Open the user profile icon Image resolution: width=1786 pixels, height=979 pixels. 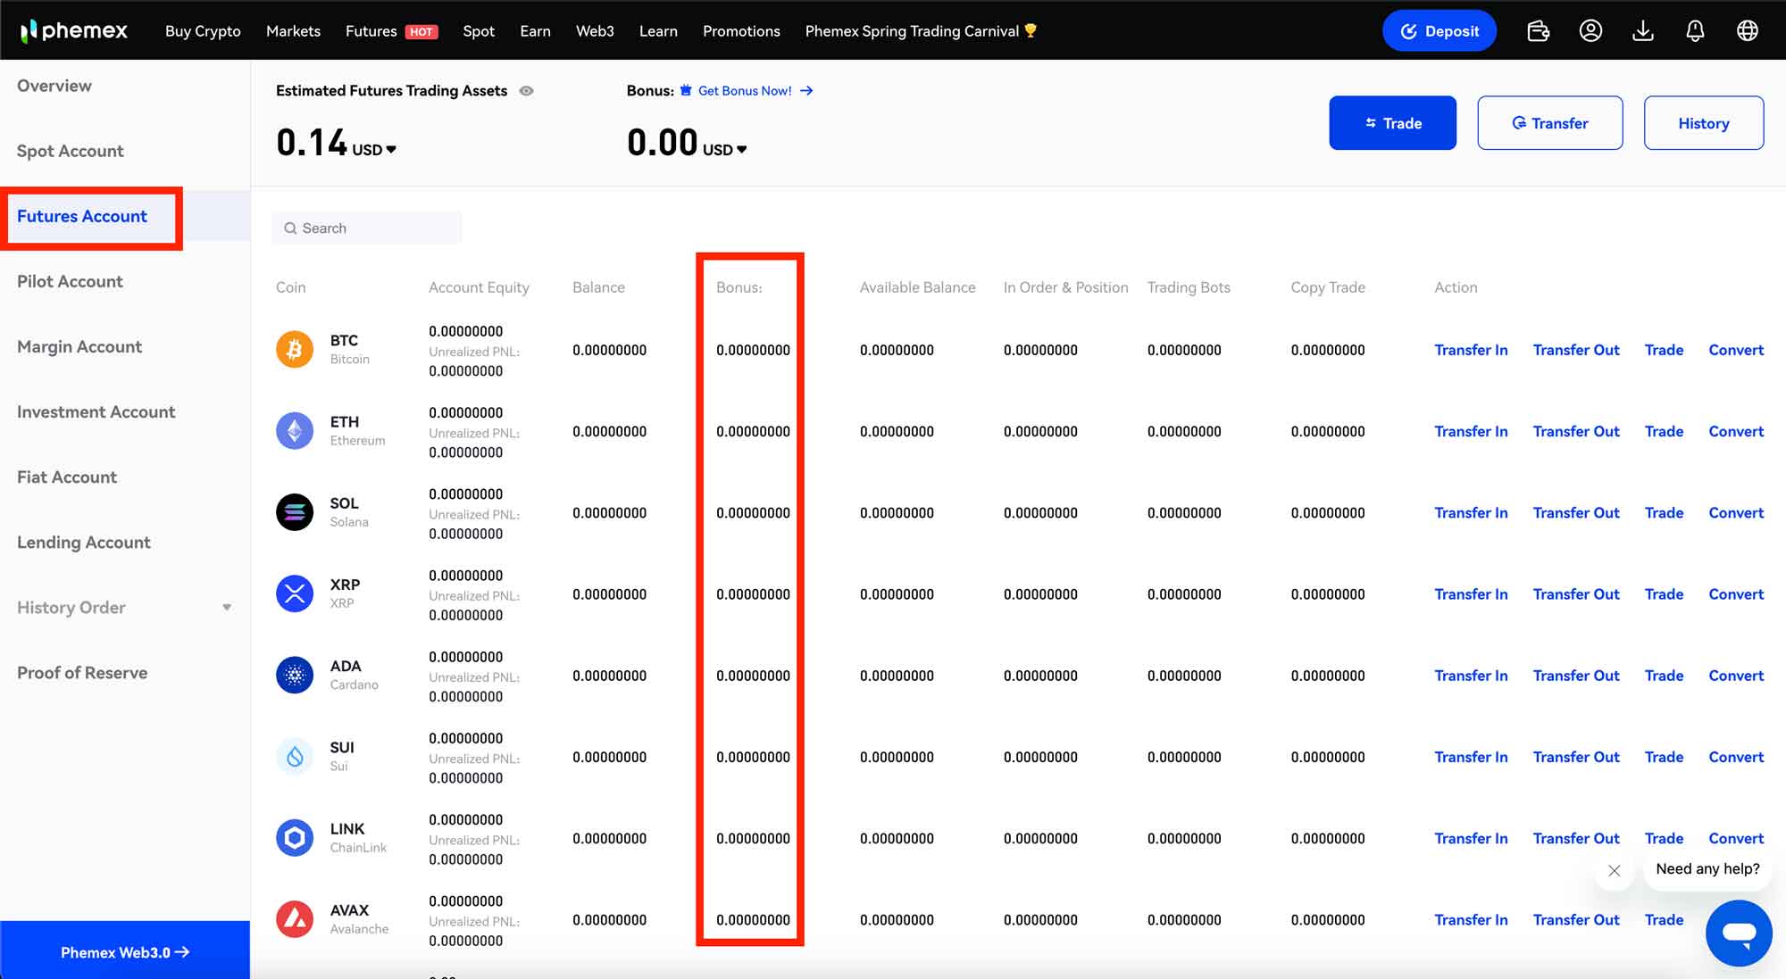pos(1590,30)
